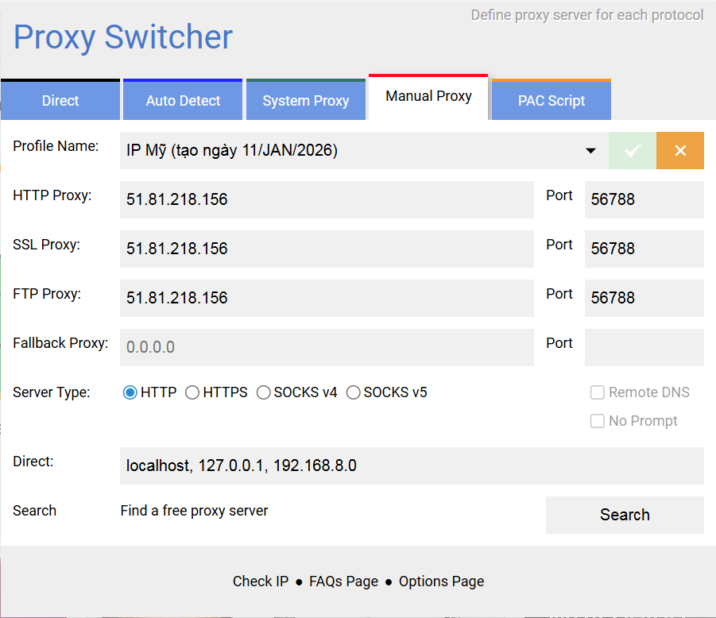Focus the HTTP Proxy address field

[x=327, y=200]
